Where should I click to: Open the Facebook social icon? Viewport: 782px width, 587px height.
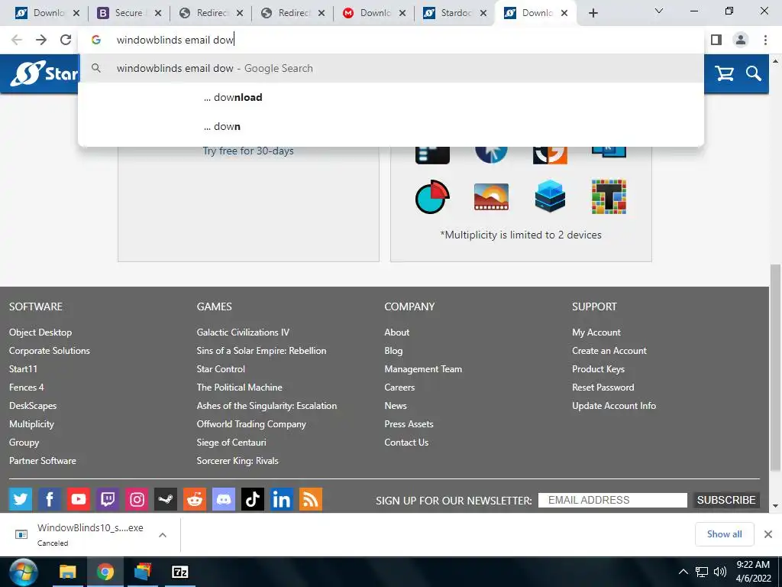click(50, 499)
